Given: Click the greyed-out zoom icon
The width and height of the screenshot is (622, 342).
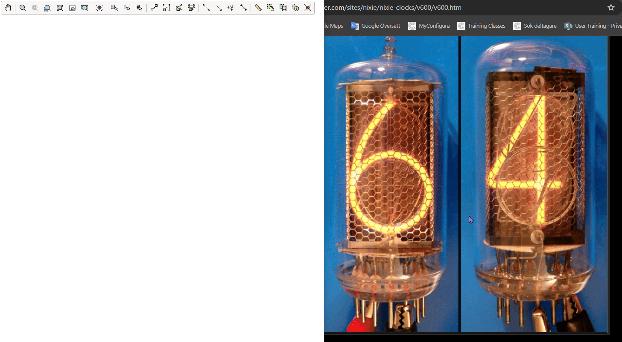Looking at the screenshot, I should (x=35, y=8).
